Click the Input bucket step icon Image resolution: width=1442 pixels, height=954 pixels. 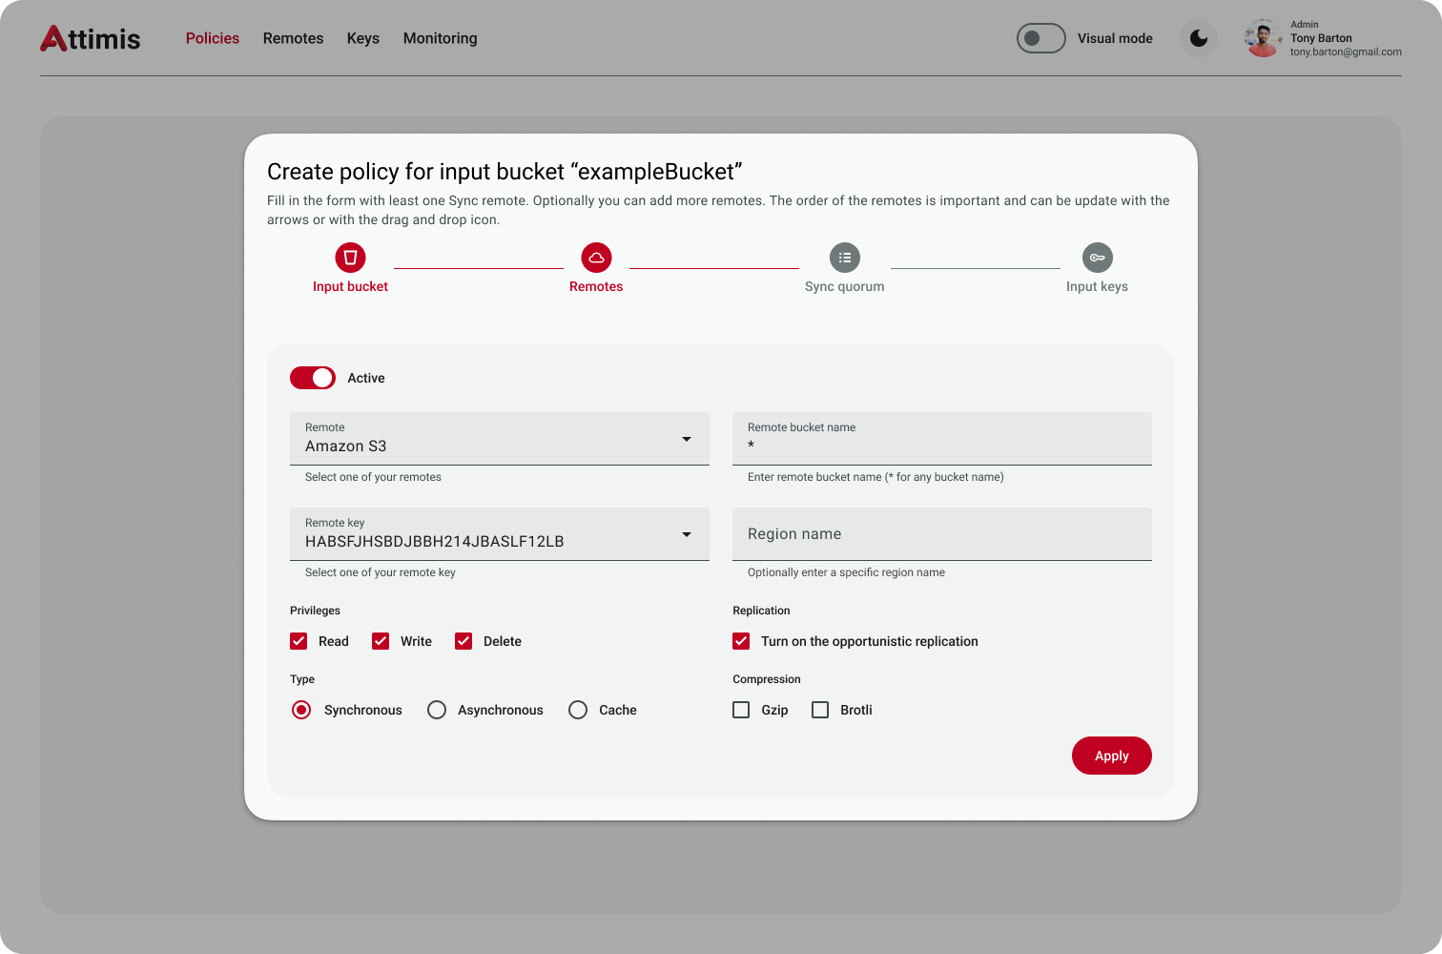click(x=350, y=258)
